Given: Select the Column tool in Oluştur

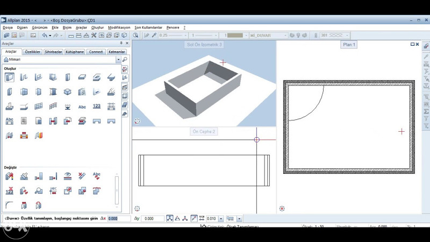Looking at the screenshot, I should click(x=68, y=77).
